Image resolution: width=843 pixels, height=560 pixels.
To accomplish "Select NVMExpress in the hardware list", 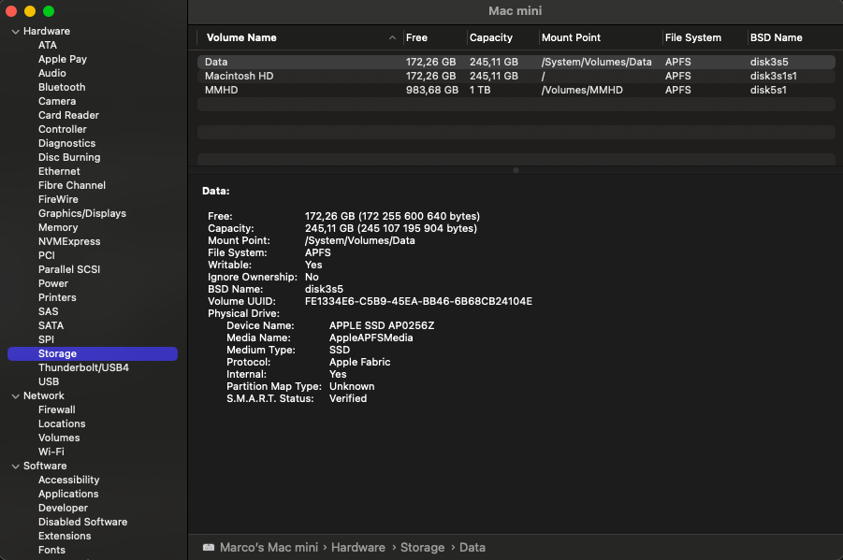I will click(x=69, y=241).
